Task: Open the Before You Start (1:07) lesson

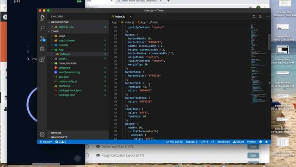Action: click(x=117, y=147)
